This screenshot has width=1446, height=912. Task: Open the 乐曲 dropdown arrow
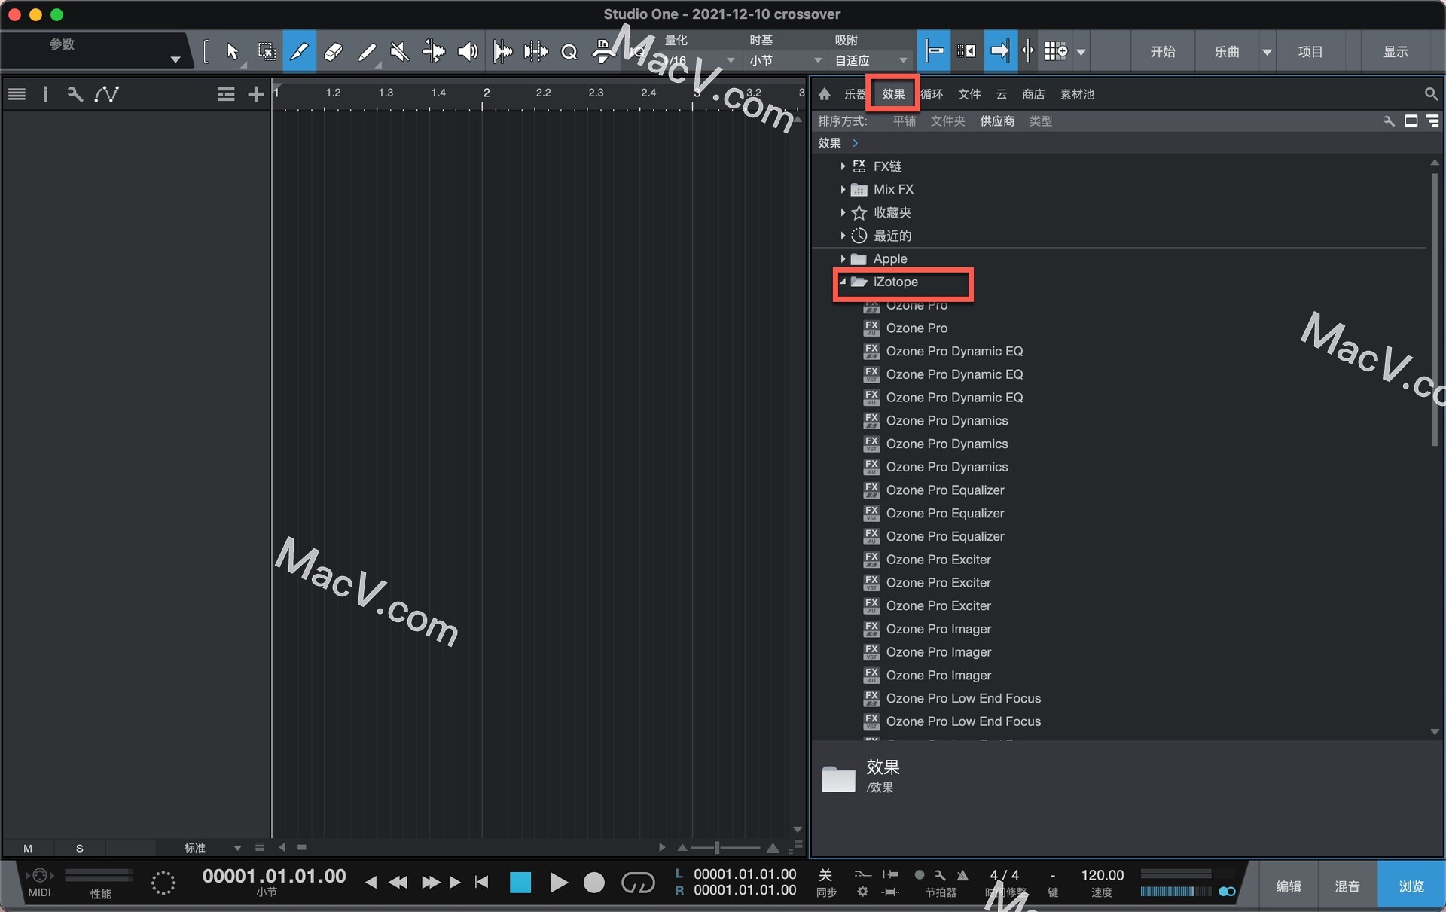point(1267,52)
